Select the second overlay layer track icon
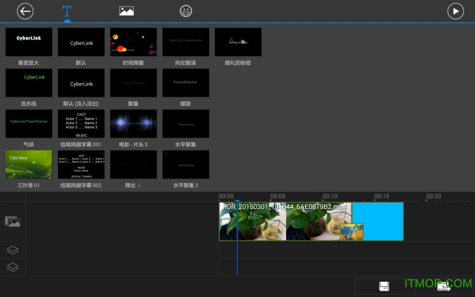The image size is (475, 297). 12,267
